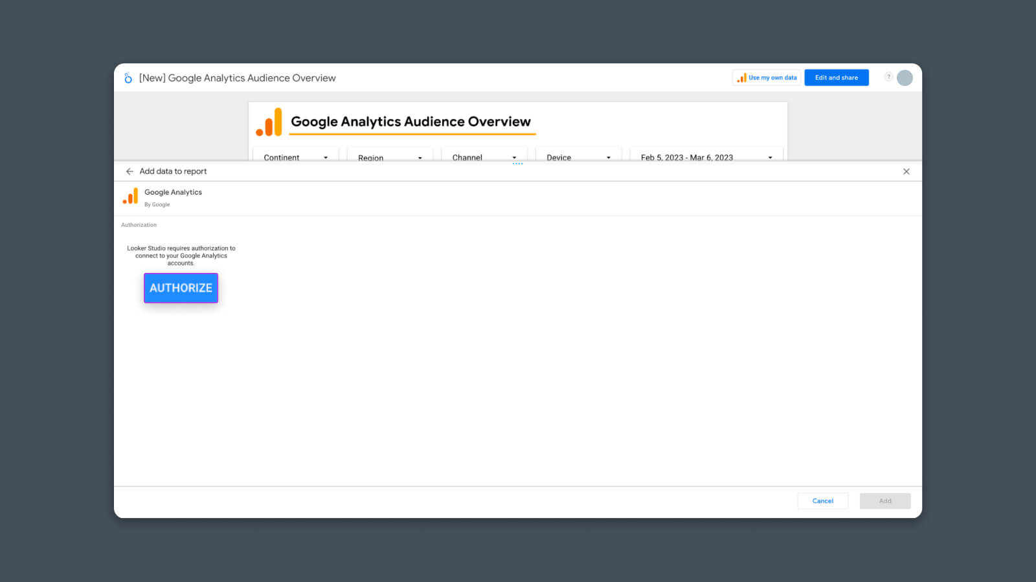Click the Cancel button
Viewport: 1036px width, 582px height.
coord(822,501)
